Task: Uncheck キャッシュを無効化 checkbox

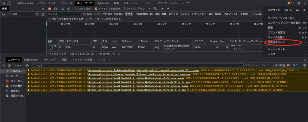Action: (96, 9)
